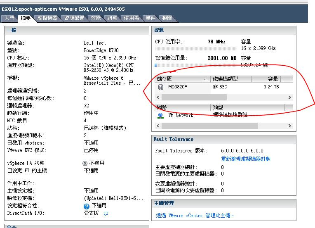Click the 網路 column header
Image resolution: width=315 pixels, height=228 pixels.
tap(182, 107)
